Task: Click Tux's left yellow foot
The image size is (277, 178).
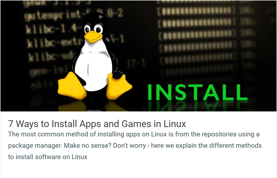Action: click(72, 86)
